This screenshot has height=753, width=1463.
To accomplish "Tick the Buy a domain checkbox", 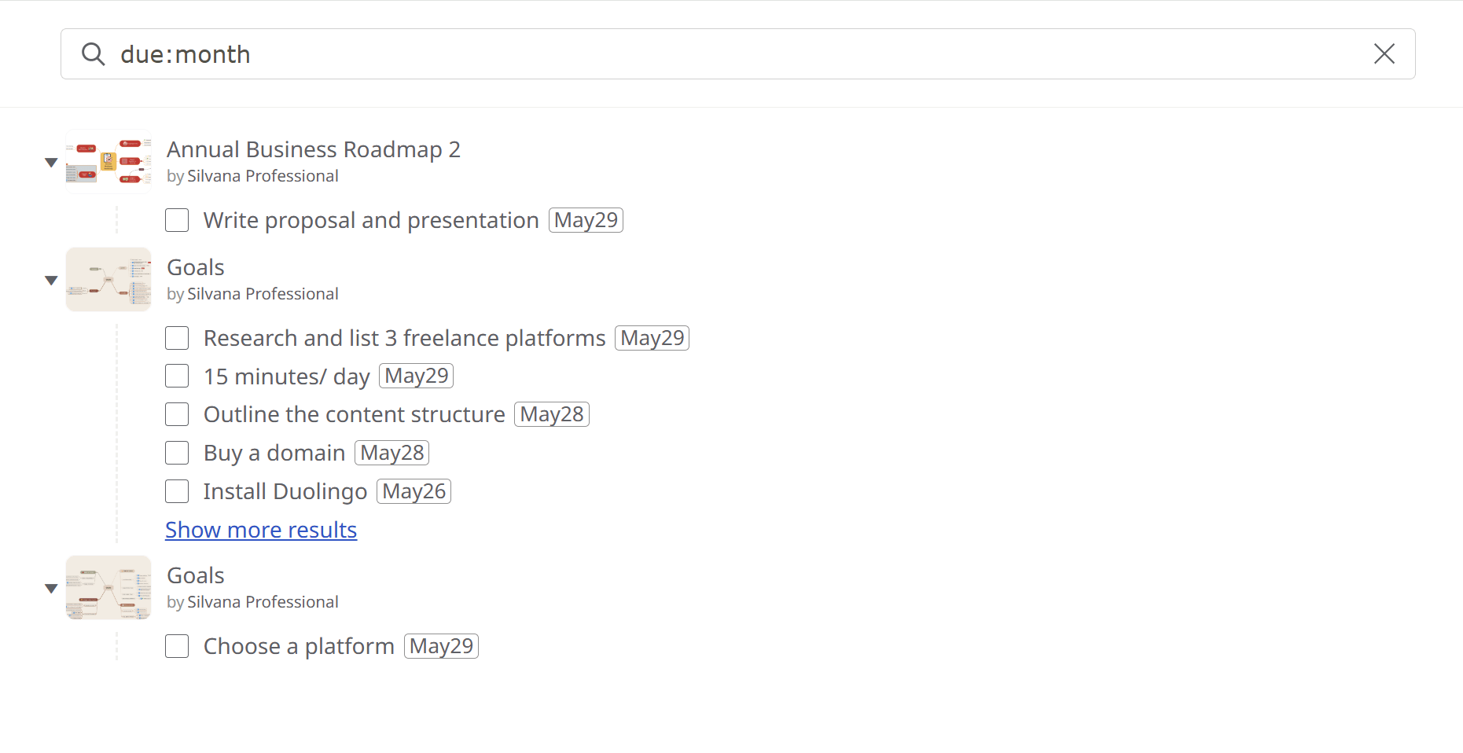I will pyautogui.click(x=177, y=453).
